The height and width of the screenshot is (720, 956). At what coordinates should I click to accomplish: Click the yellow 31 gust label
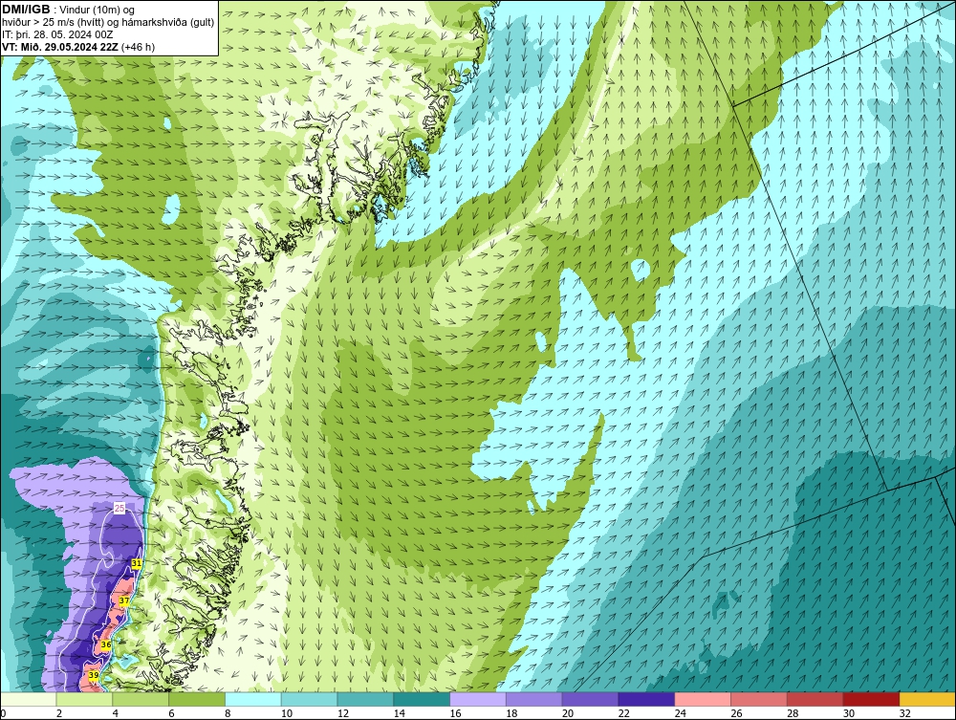[137, 564]
